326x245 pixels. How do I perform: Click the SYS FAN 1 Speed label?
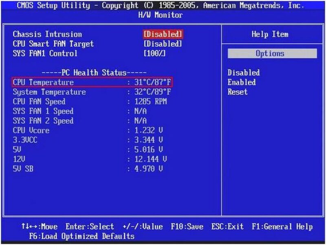[43, 111]
